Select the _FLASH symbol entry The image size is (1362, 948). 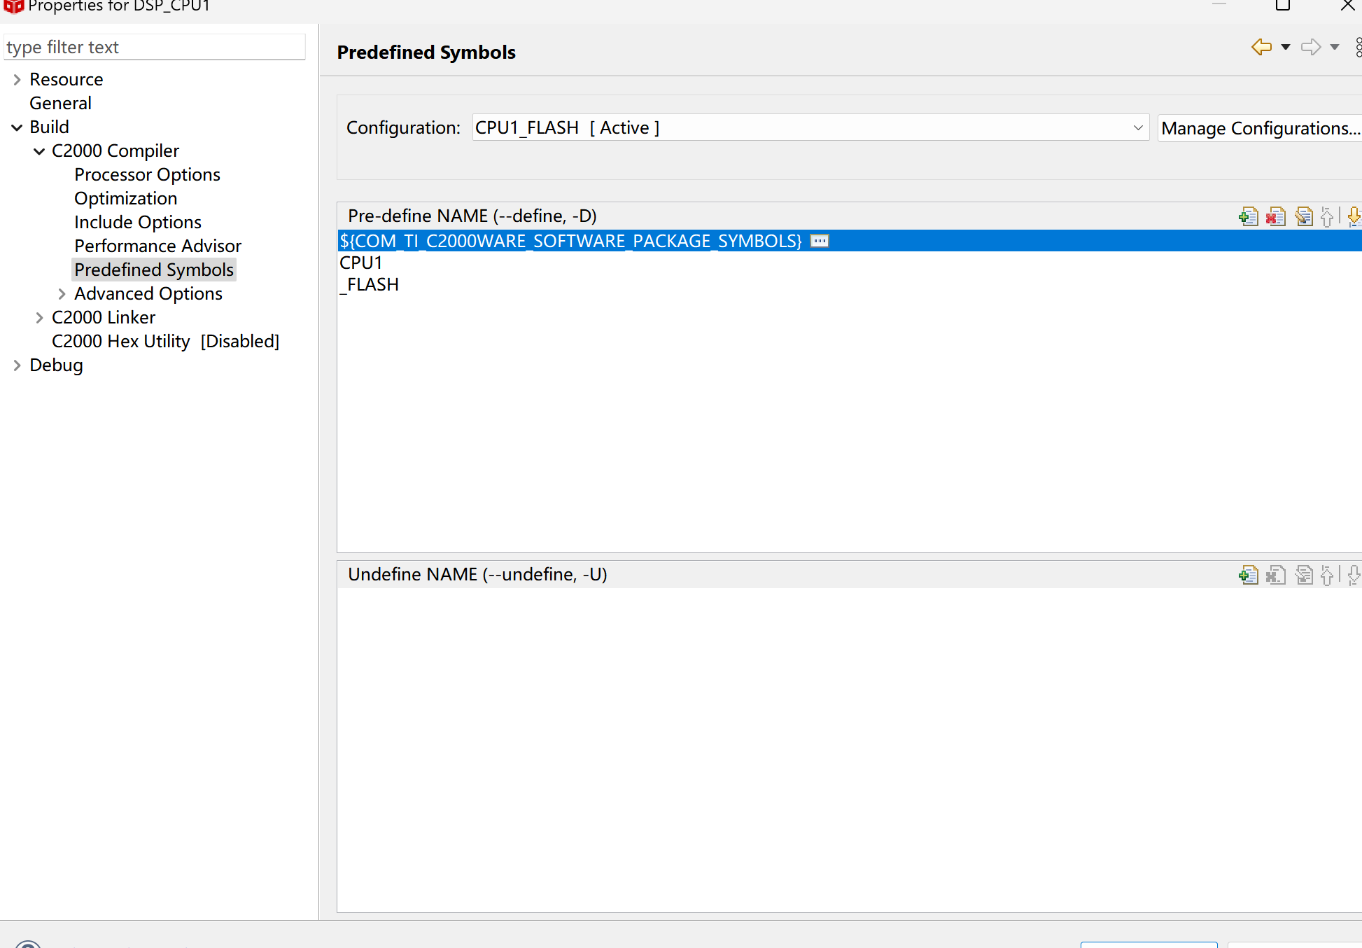(x=370, y=285)
